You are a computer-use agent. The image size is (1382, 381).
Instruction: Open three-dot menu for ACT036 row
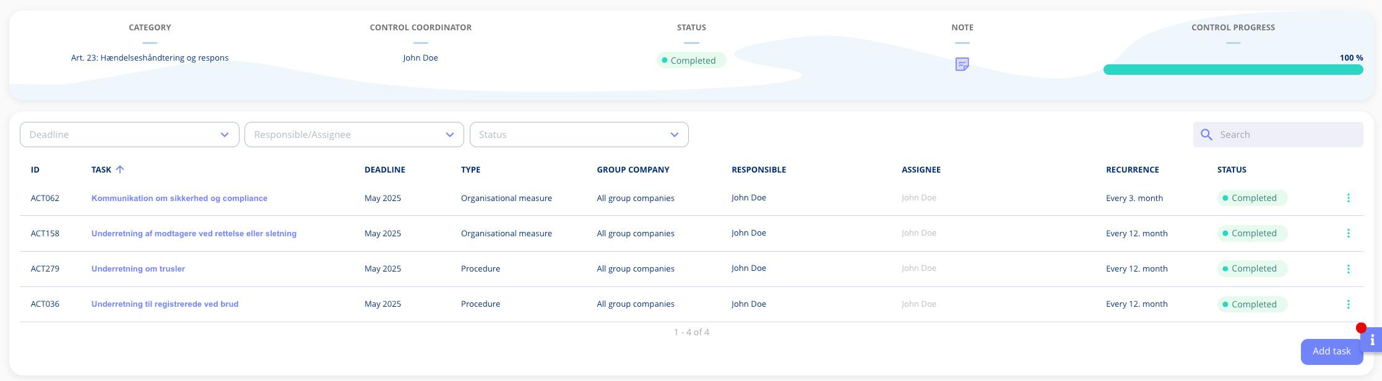click(x=1348, y=304)
